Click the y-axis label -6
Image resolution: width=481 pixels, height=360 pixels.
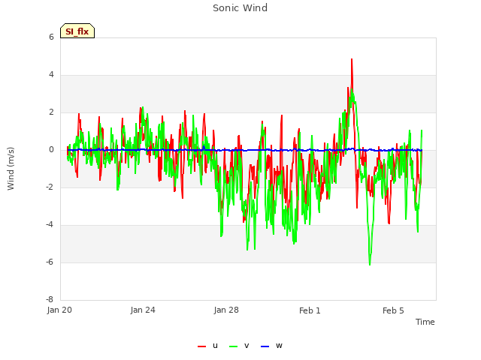50,262
